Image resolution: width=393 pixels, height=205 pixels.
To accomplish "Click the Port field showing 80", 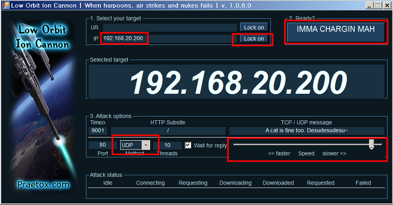I will coord(103,145).
